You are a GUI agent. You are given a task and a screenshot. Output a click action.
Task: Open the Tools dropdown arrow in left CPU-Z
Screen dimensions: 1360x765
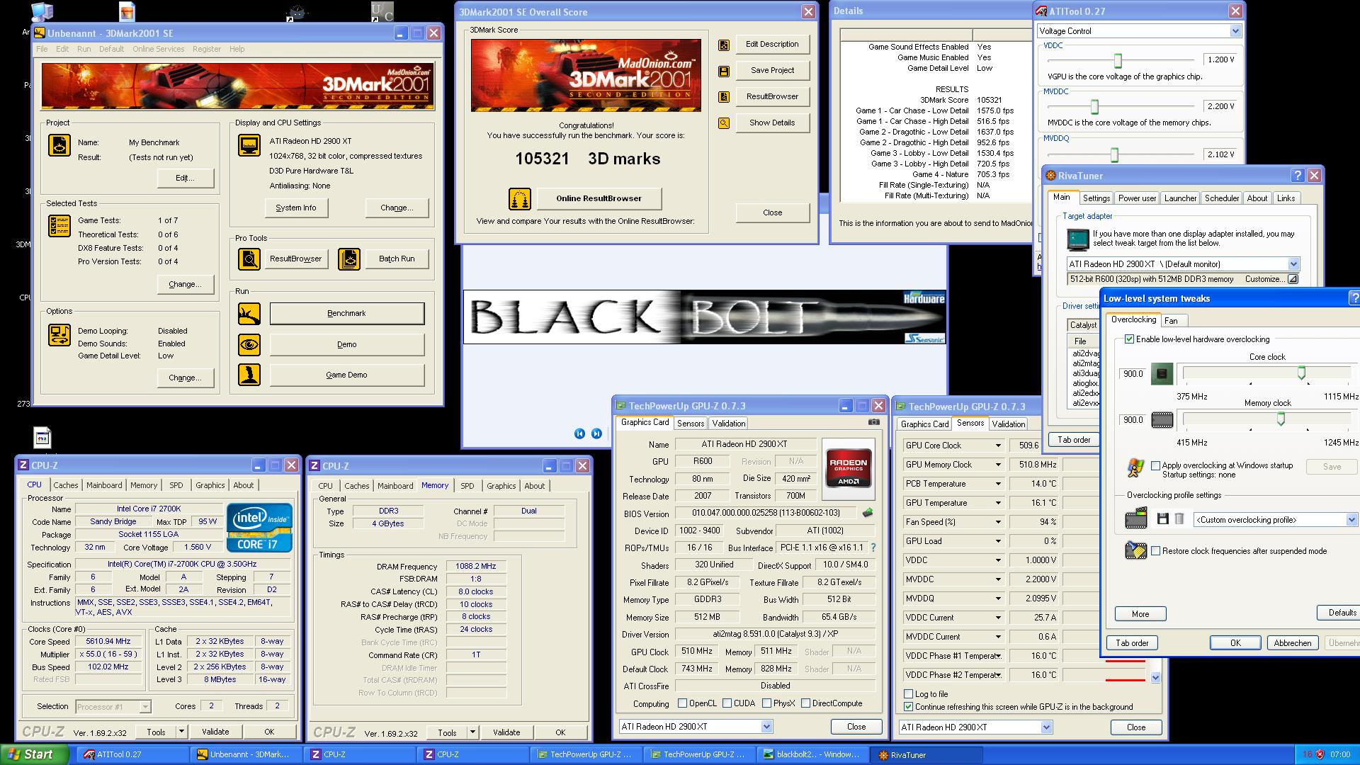[181, 732]
